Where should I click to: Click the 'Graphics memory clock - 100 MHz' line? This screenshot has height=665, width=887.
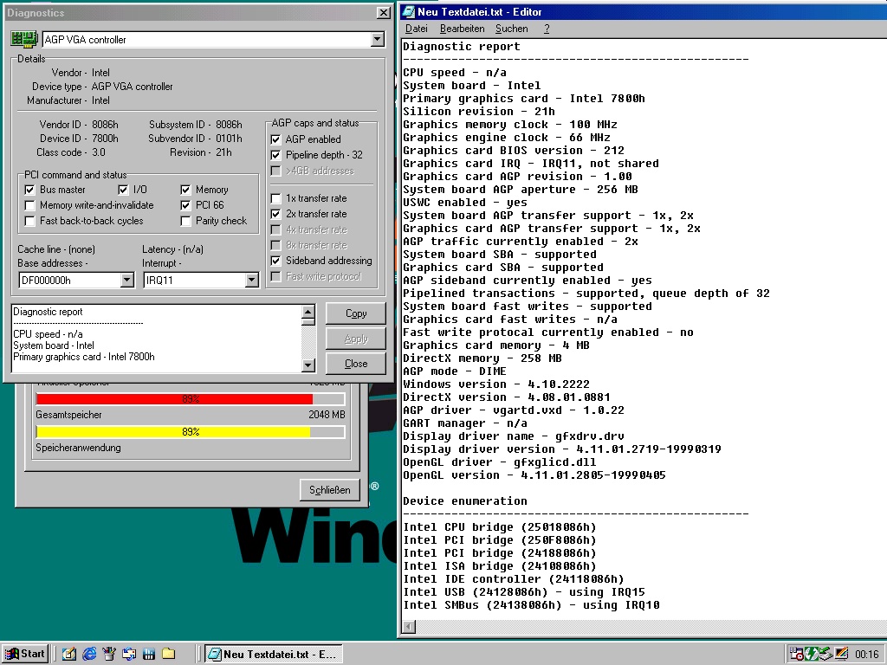pos(509,125)
